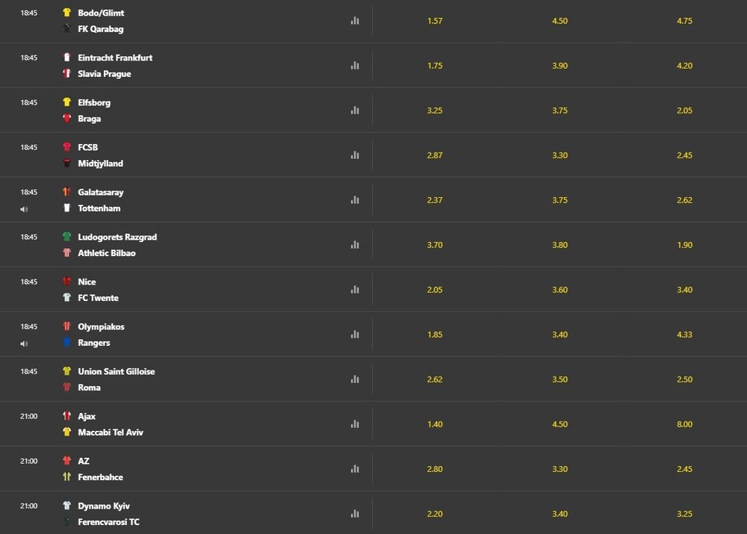Select Ajax home win odds 1.40
The height and width of the screenshot is (534, 747).
[x=435, y=424]
